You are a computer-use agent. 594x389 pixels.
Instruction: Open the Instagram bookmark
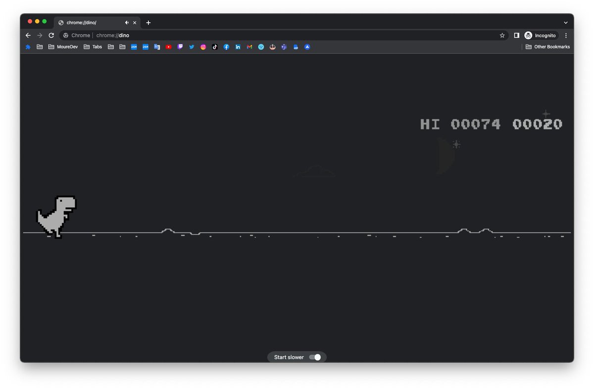203,47
